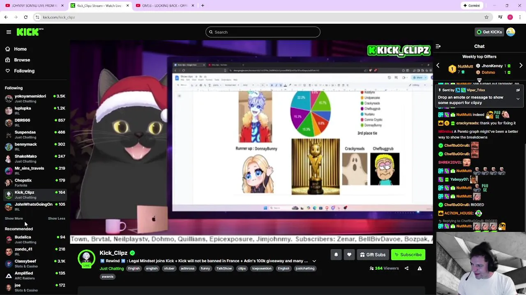The height and width of the screenshot is (295, 526).
Task: Click the funny tag
Action: click(205, 269)
